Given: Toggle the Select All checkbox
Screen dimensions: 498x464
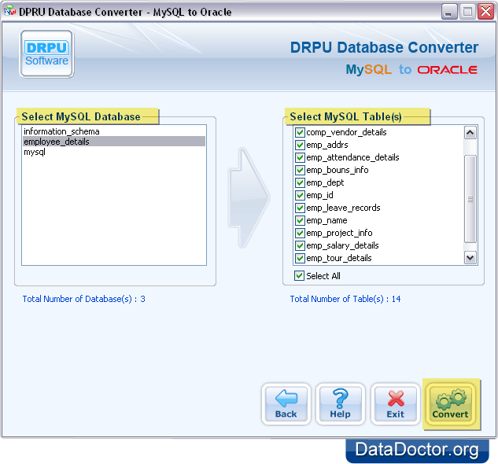Looking at the screenshot, I should coord(299,276).
